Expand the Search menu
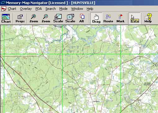The height and width of the screenshot is (113, 158). click(x=51, y=9)
